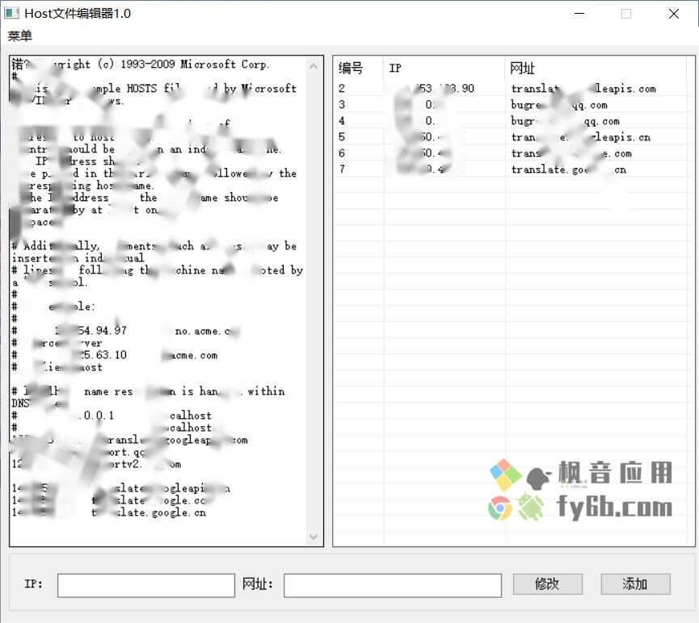
Task: Select table row numbered 5
Action: 510,136
